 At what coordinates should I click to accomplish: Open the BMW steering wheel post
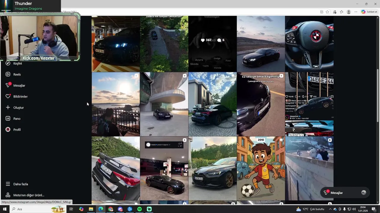coord(309,43)
